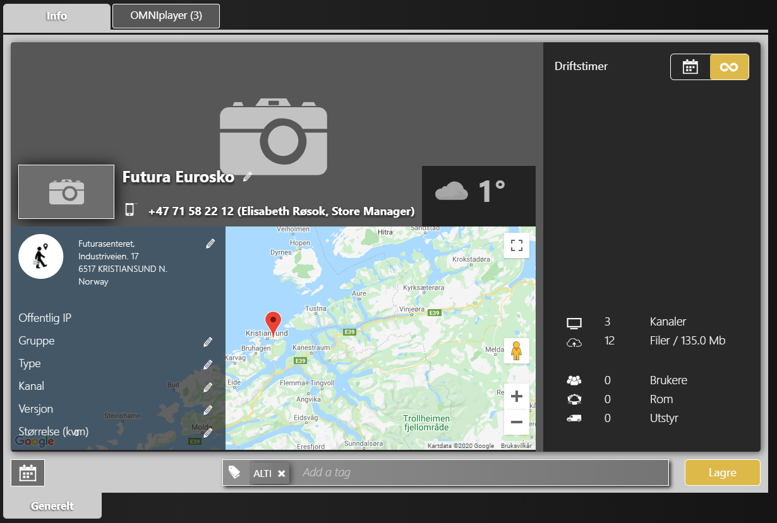Switch Driftstimer to calendar schedule mode

tap(690, 67)
